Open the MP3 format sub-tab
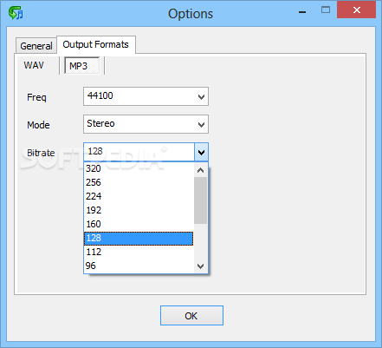The width and height of the screenshot is (382, 348). pyautogui.click(x=81, y=66)
